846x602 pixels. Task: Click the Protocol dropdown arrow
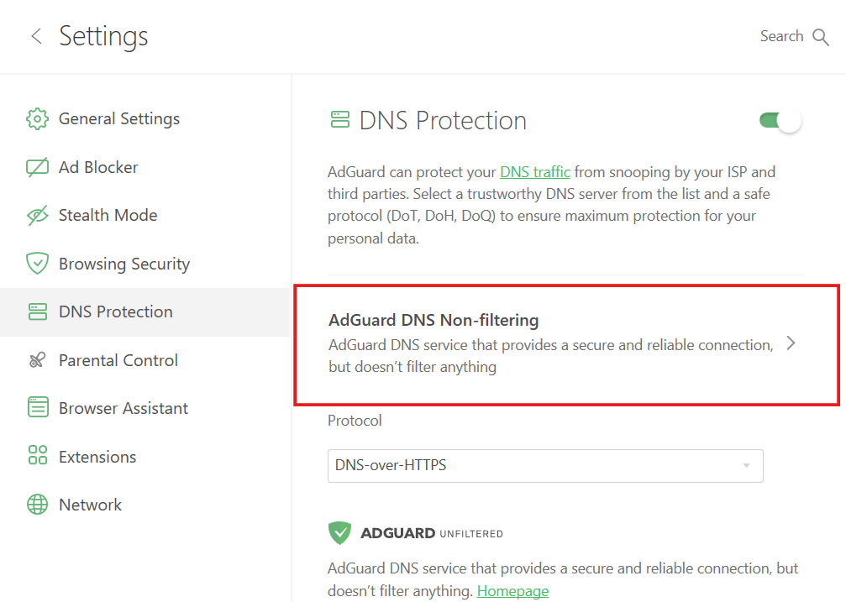745,465
